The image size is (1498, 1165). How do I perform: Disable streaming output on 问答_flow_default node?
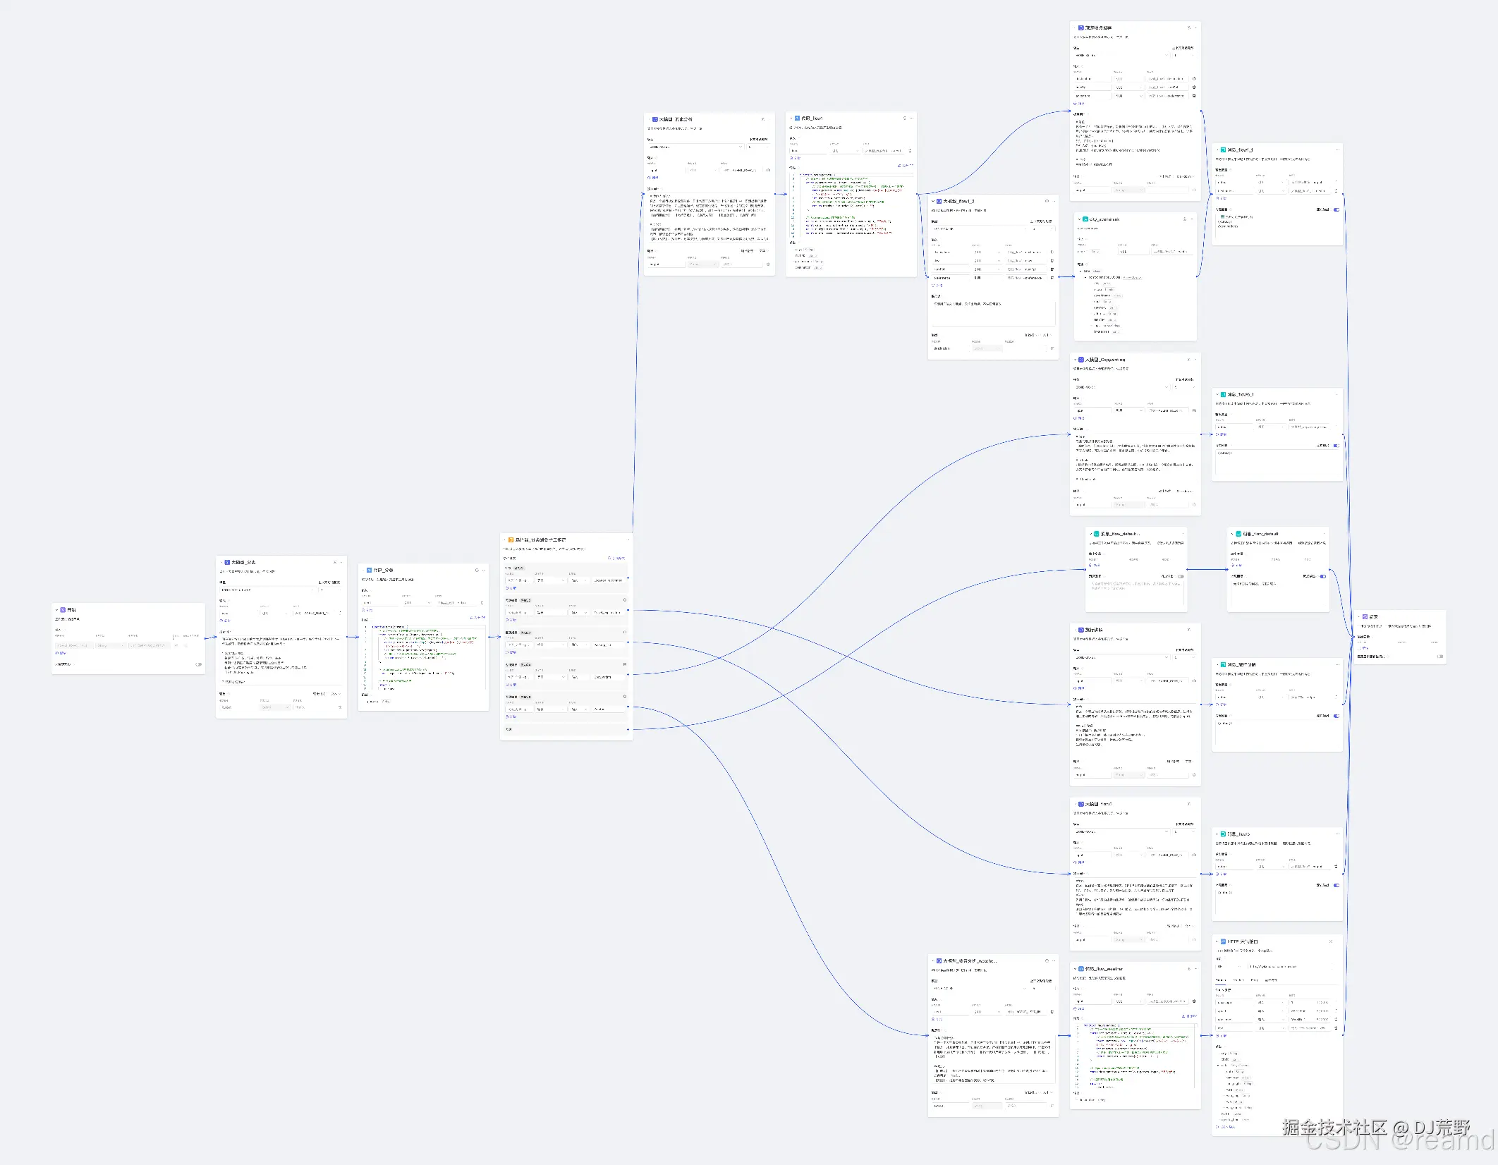[1322, 577]
